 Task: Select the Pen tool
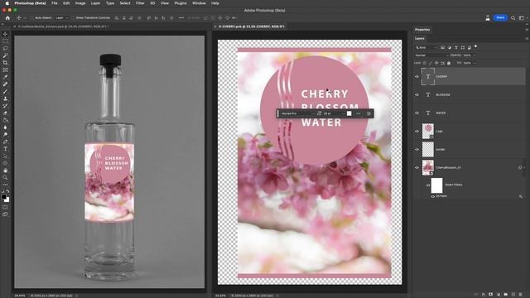(5, 142)
